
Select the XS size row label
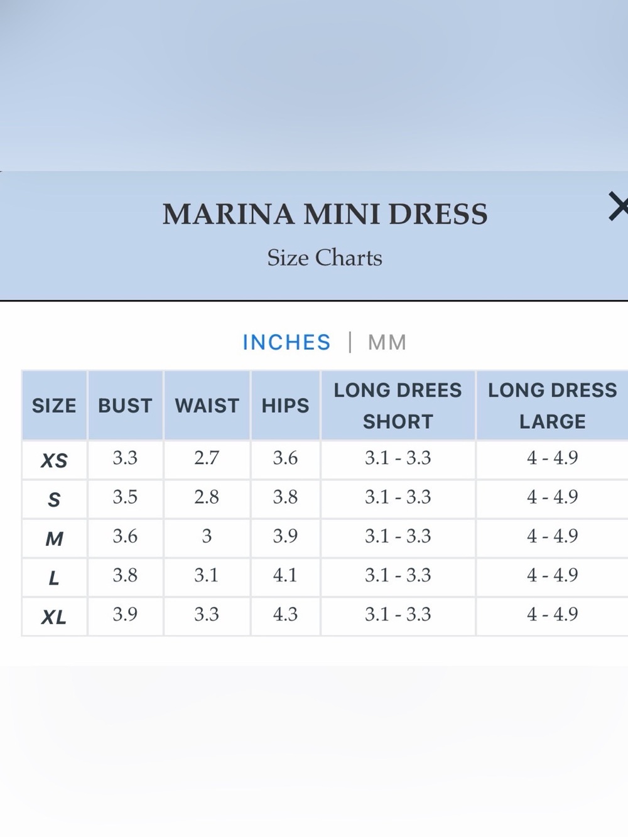tap(54, 460)
